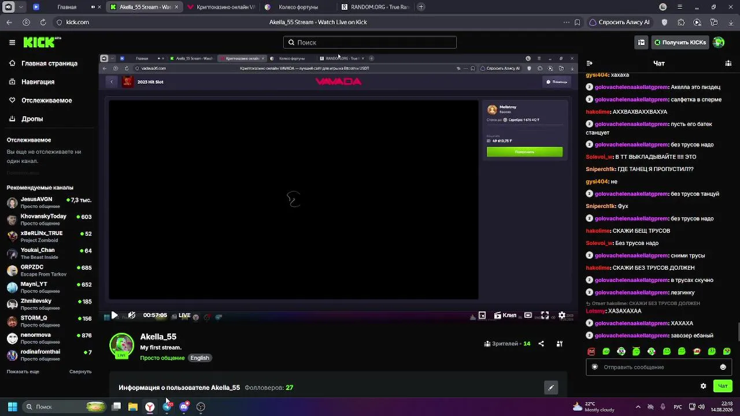The image size is (740, 416).
Task: Jump to LIVE in the player
Action: click(184, 315)
